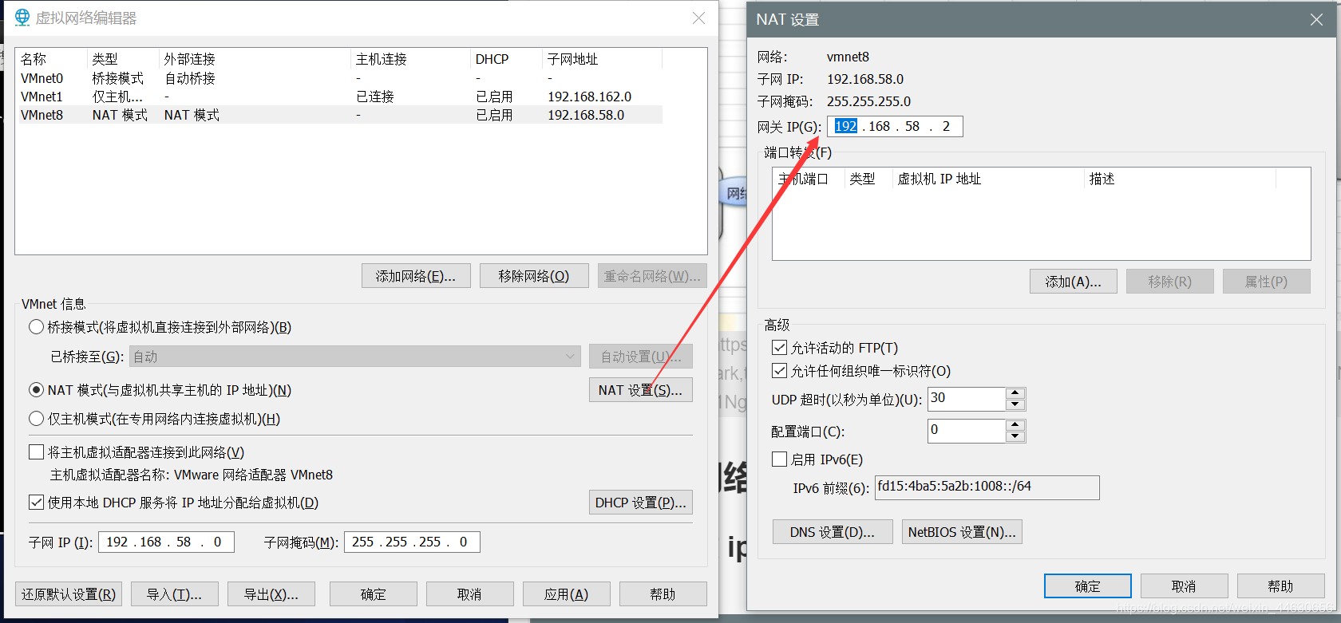Click the IPv6 前缀 input field
Screen dimensions: 1341x623
tap(987, 487)
